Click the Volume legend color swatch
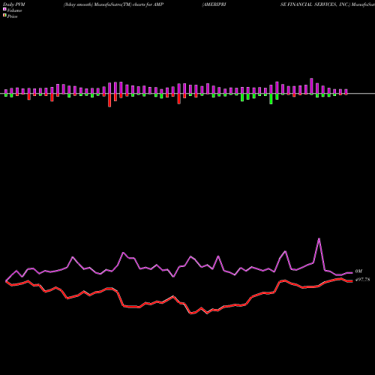This screenshot has width=375, height=375. pyautogui.click(x=4, y=10)
